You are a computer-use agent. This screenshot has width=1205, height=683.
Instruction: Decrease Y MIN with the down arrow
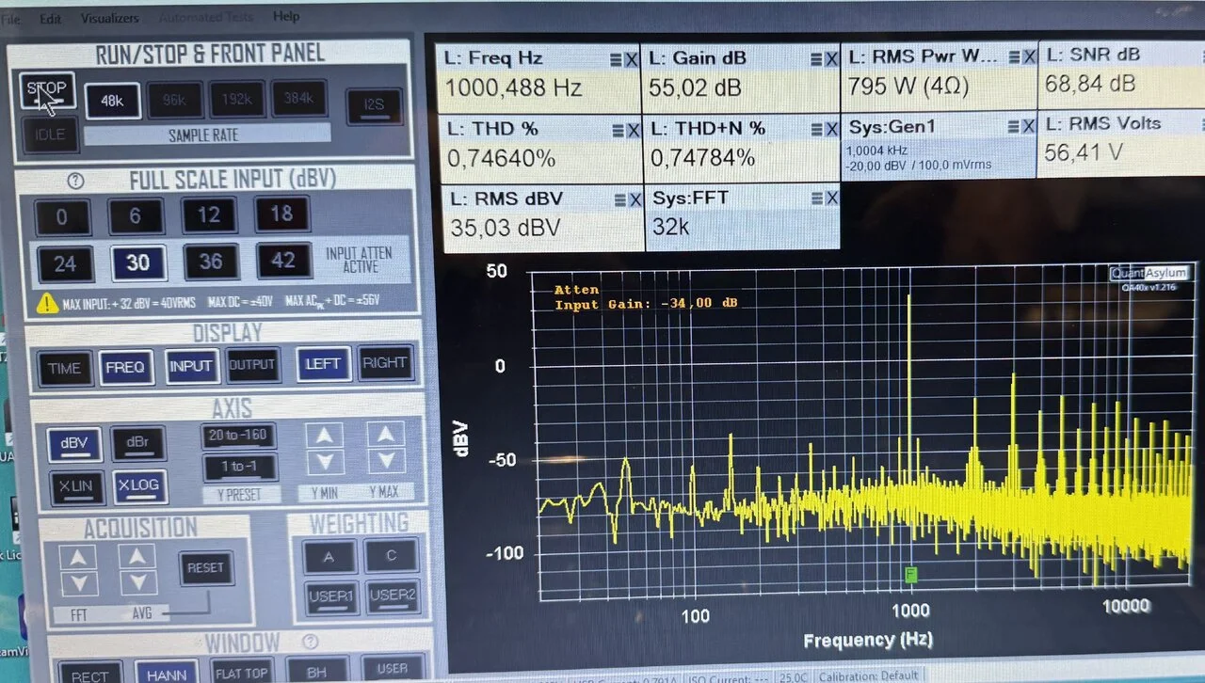(325, 462)
